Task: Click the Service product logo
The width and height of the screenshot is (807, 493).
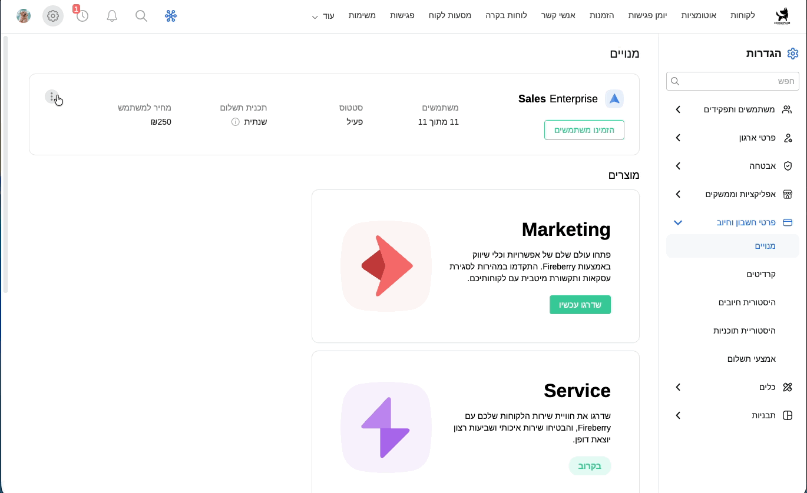Action: [x=386, y=427]
